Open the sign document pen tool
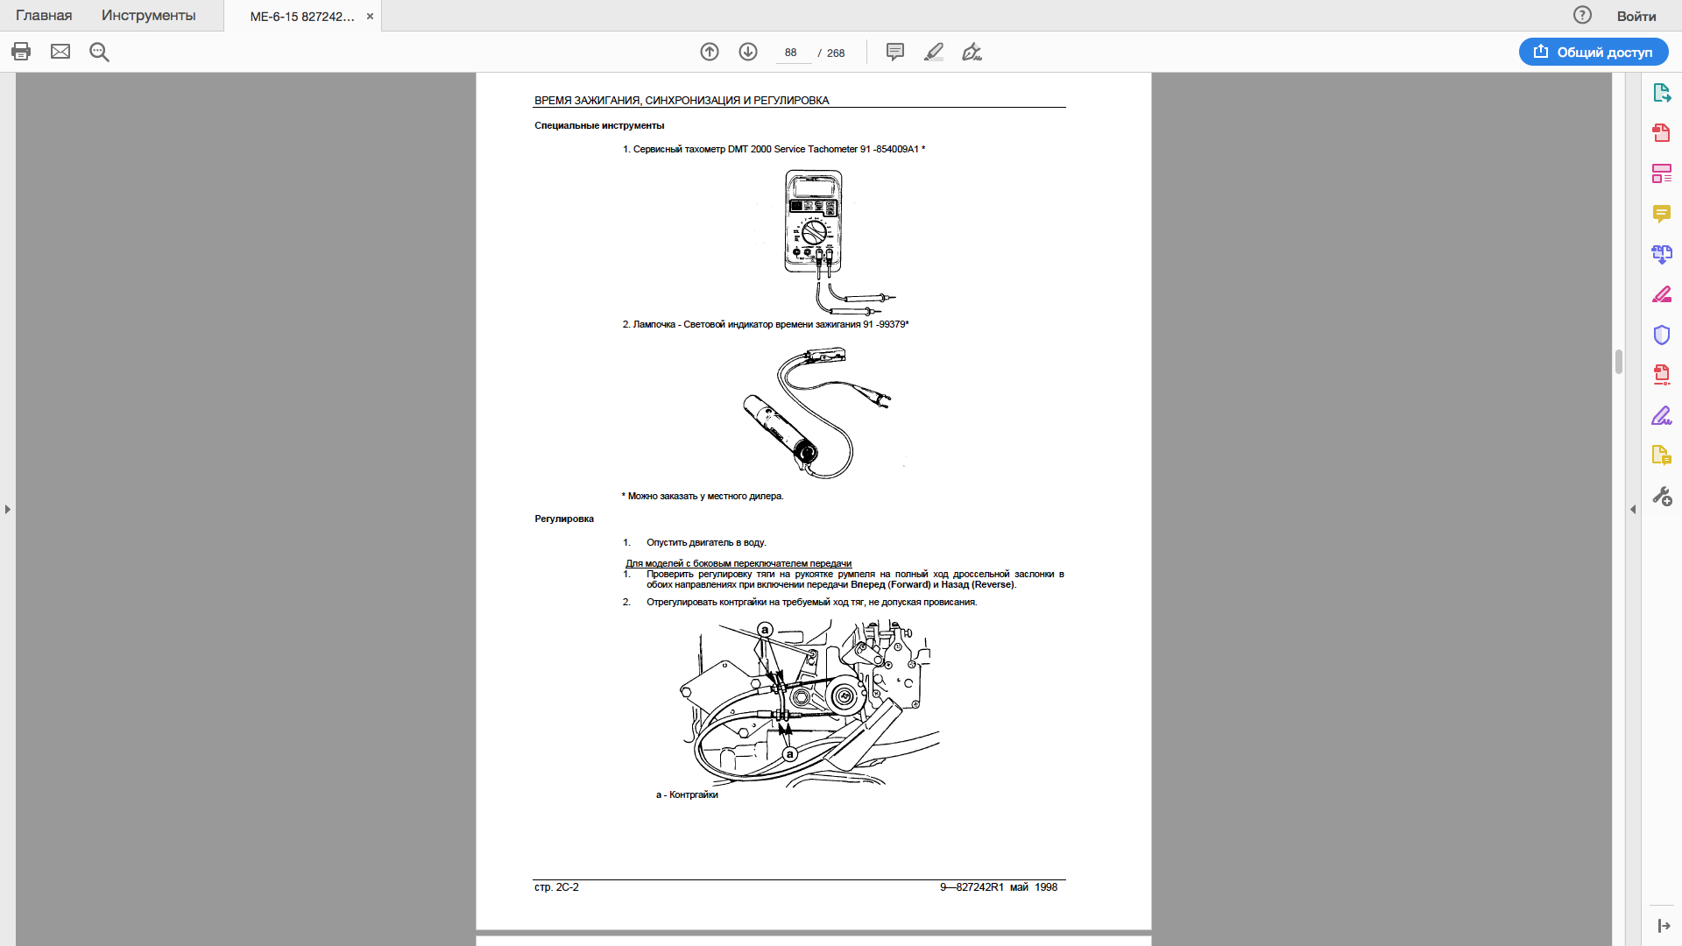Image resolution: width=1682 pixels, height=946 pixels. 972,52
